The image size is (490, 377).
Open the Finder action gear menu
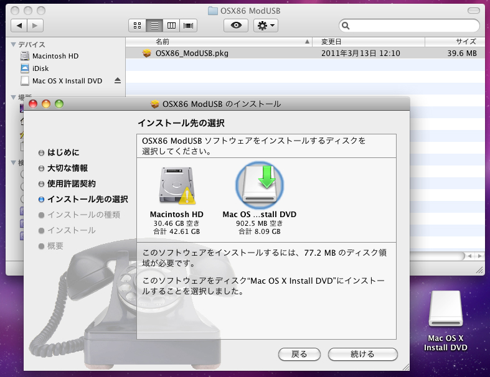266,26
